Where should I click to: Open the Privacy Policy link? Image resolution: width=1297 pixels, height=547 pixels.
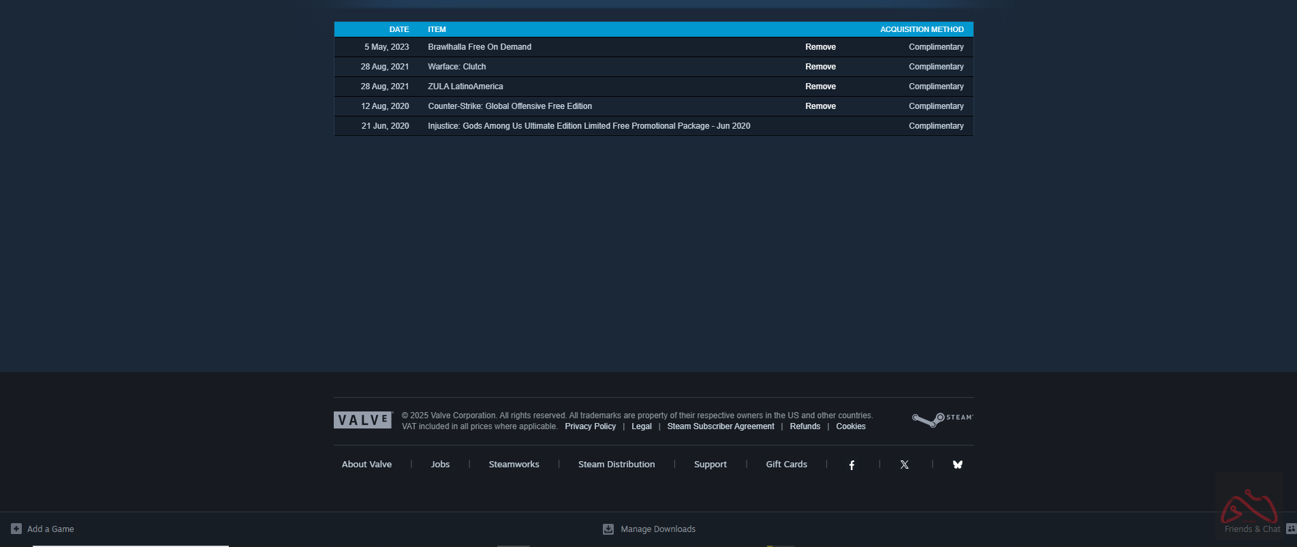590,426
